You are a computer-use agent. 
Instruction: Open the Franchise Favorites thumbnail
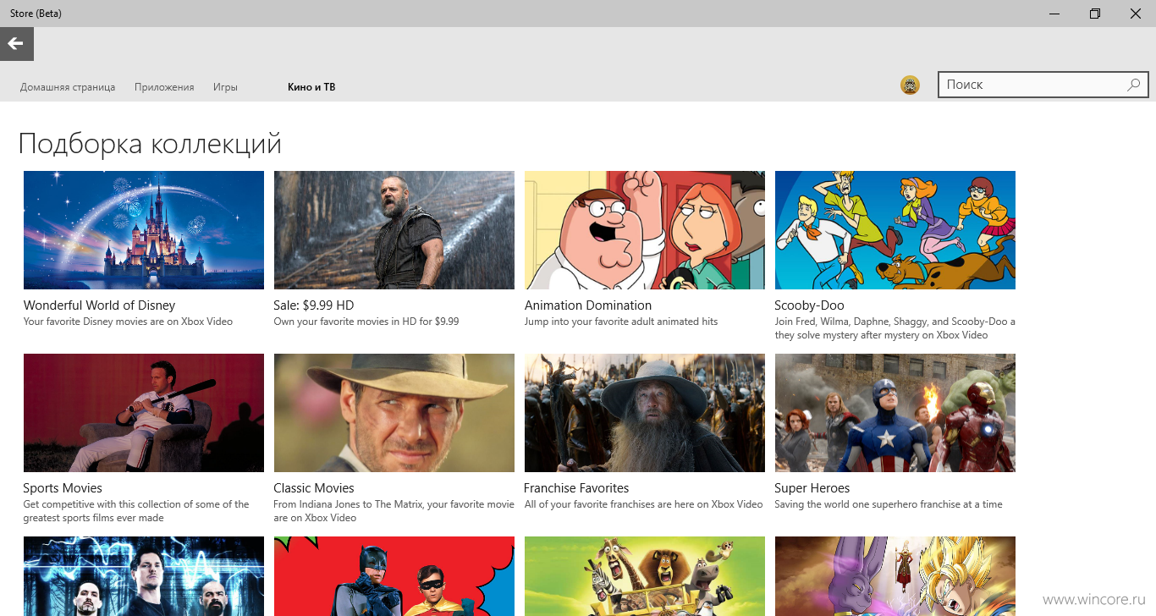coord(645,413)
